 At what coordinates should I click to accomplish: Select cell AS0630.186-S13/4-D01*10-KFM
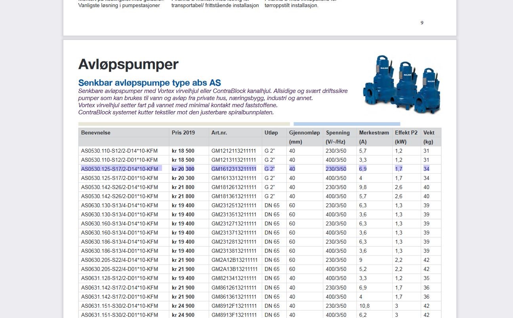[120, 251]
